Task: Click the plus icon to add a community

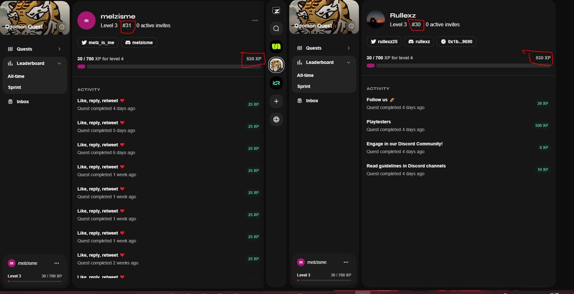Action: [x=276, y=101]
